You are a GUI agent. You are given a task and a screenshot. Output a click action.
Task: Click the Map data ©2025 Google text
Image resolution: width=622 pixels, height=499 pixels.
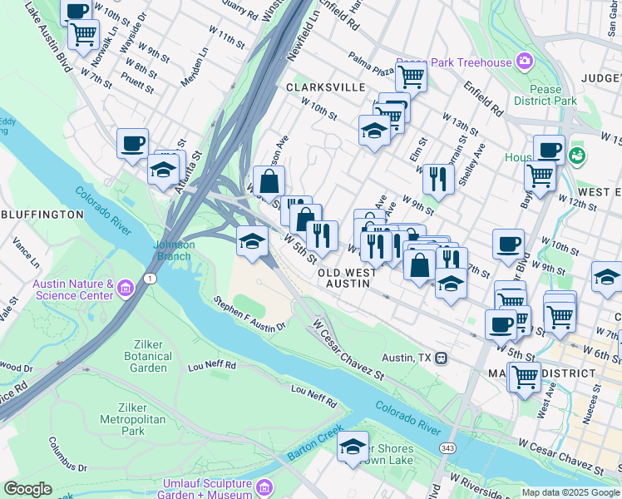[x=570, y=492]
